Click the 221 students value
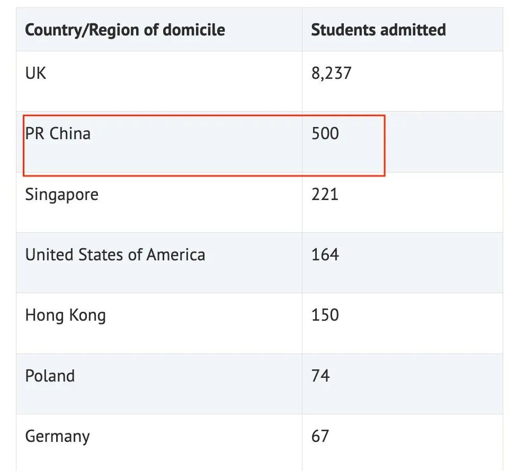517x471 pixels. 325,194
